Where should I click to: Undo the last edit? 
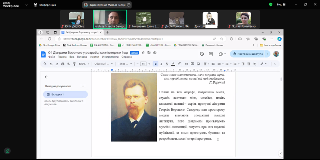51,64
